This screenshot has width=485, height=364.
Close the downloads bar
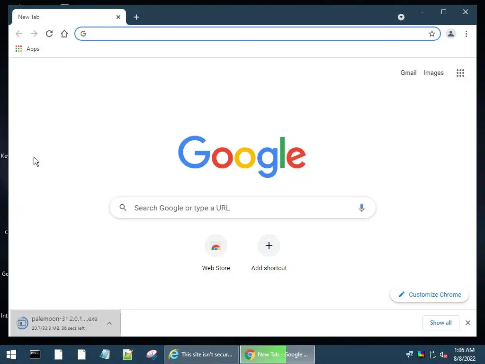(467, 323)
